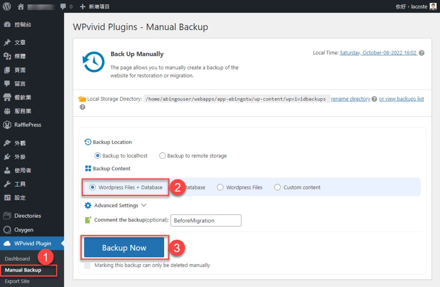Select Wordpress Files + Database option
Viewport: 440px width, 287px height.
coord(92,187)
